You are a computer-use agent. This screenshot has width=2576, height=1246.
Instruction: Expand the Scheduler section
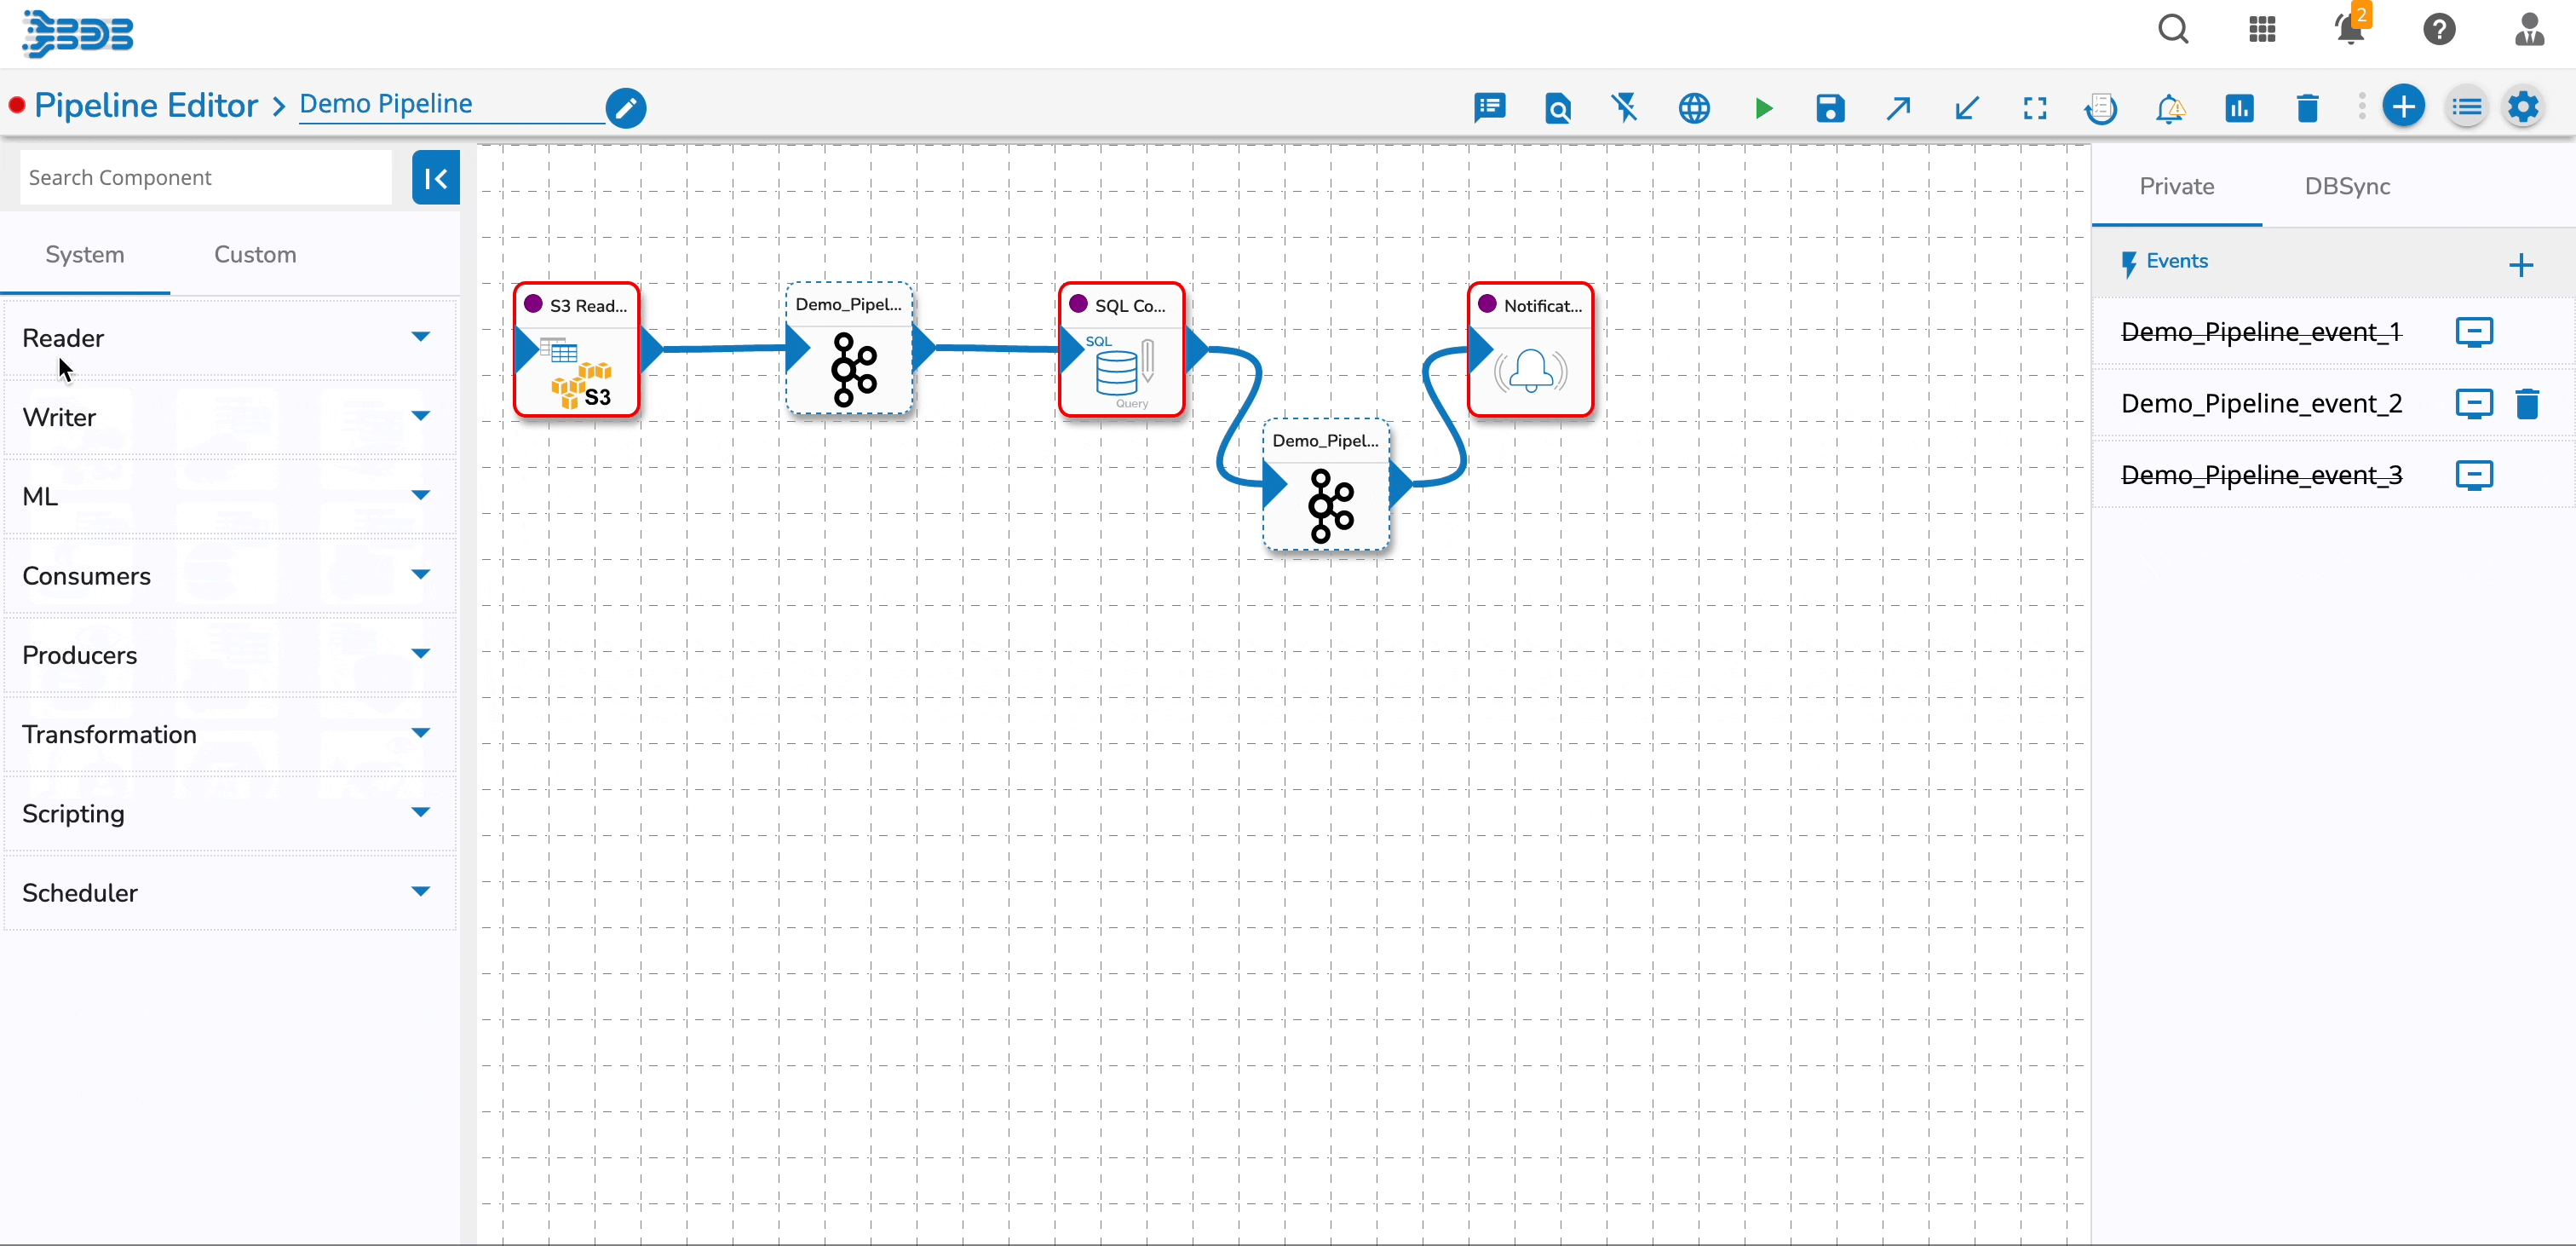(420, 891)
